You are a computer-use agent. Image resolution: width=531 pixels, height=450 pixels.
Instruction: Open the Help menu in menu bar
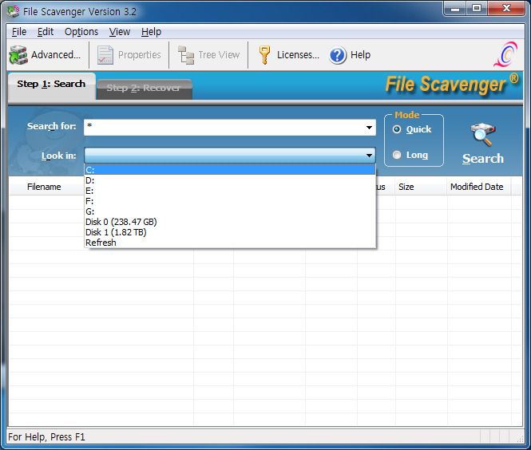151,32
